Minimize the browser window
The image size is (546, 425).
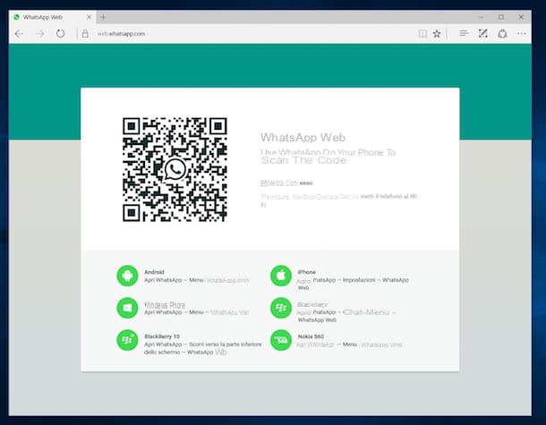[482, 17]
